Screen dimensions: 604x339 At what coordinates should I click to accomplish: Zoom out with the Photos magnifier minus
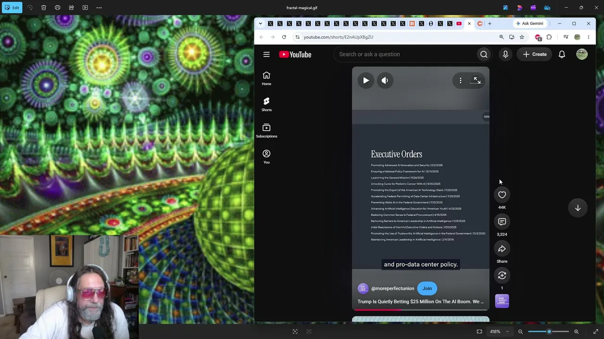(520, 331)
